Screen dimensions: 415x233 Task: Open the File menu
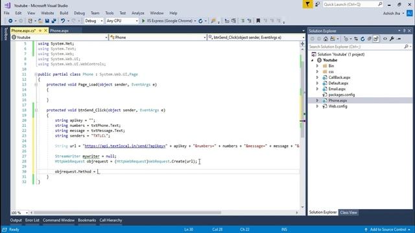[x=6, y=13]
